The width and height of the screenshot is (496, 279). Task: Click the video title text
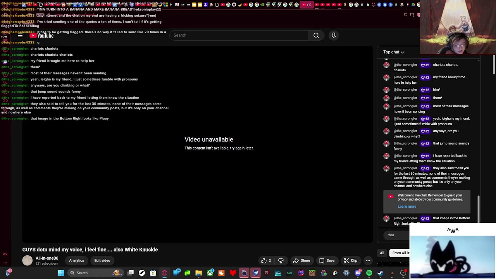coord(90,250)
